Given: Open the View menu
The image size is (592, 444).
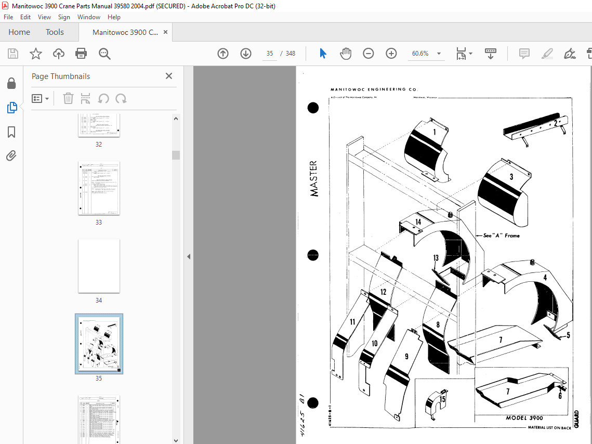Looking at the screenshot, I should pos(44,17).
